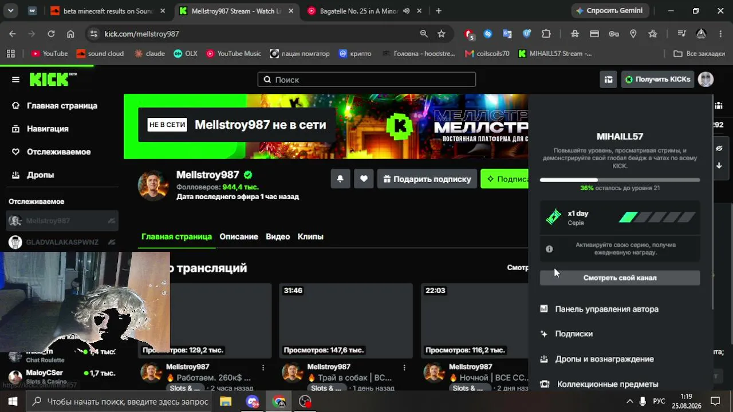
Task: Go to the browser home page
Action: point(70,34)
